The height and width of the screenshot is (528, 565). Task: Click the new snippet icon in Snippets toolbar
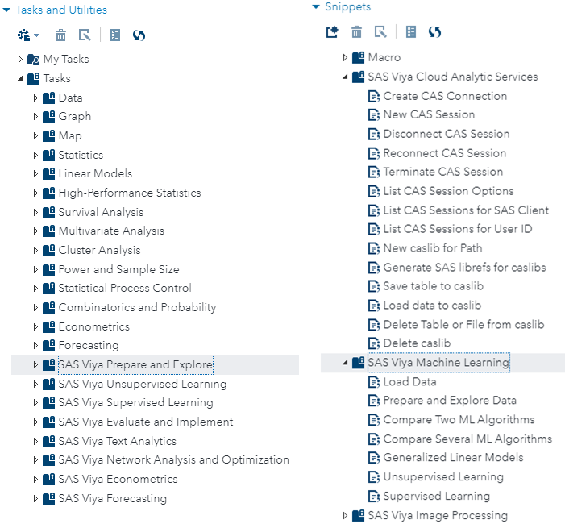pyautogui.click(x=332, y=32)
